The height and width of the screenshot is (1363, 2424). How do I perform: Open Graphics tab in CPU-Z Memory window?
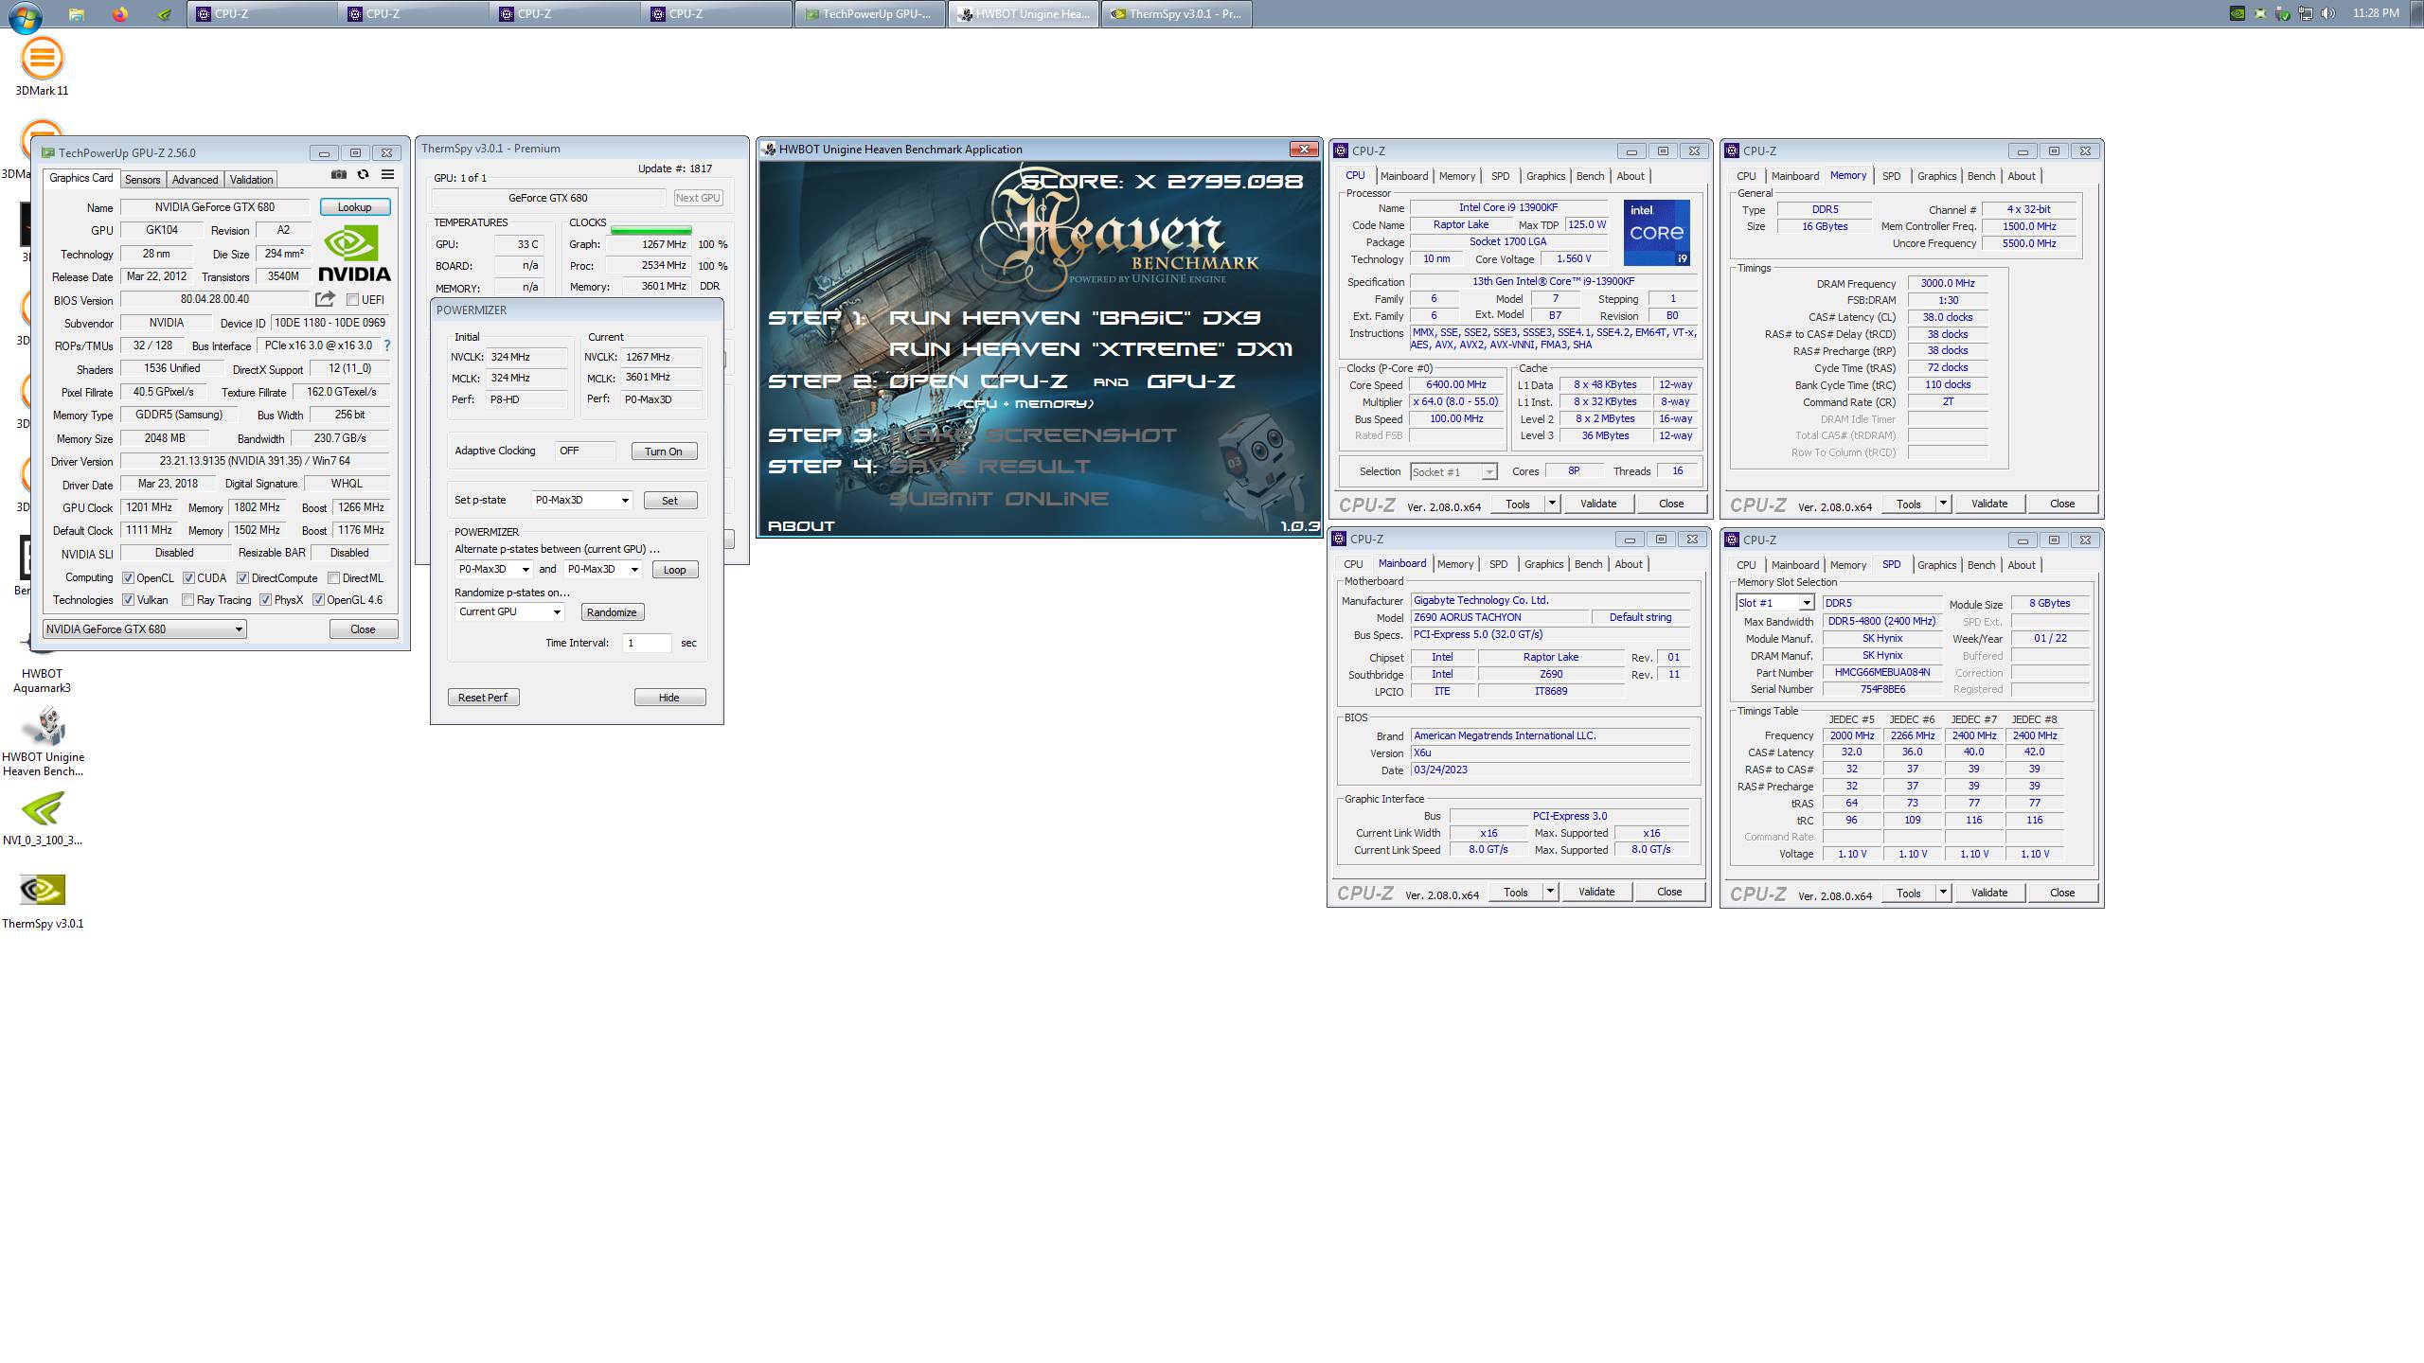pyautogui.click(x=1936, y=176)
